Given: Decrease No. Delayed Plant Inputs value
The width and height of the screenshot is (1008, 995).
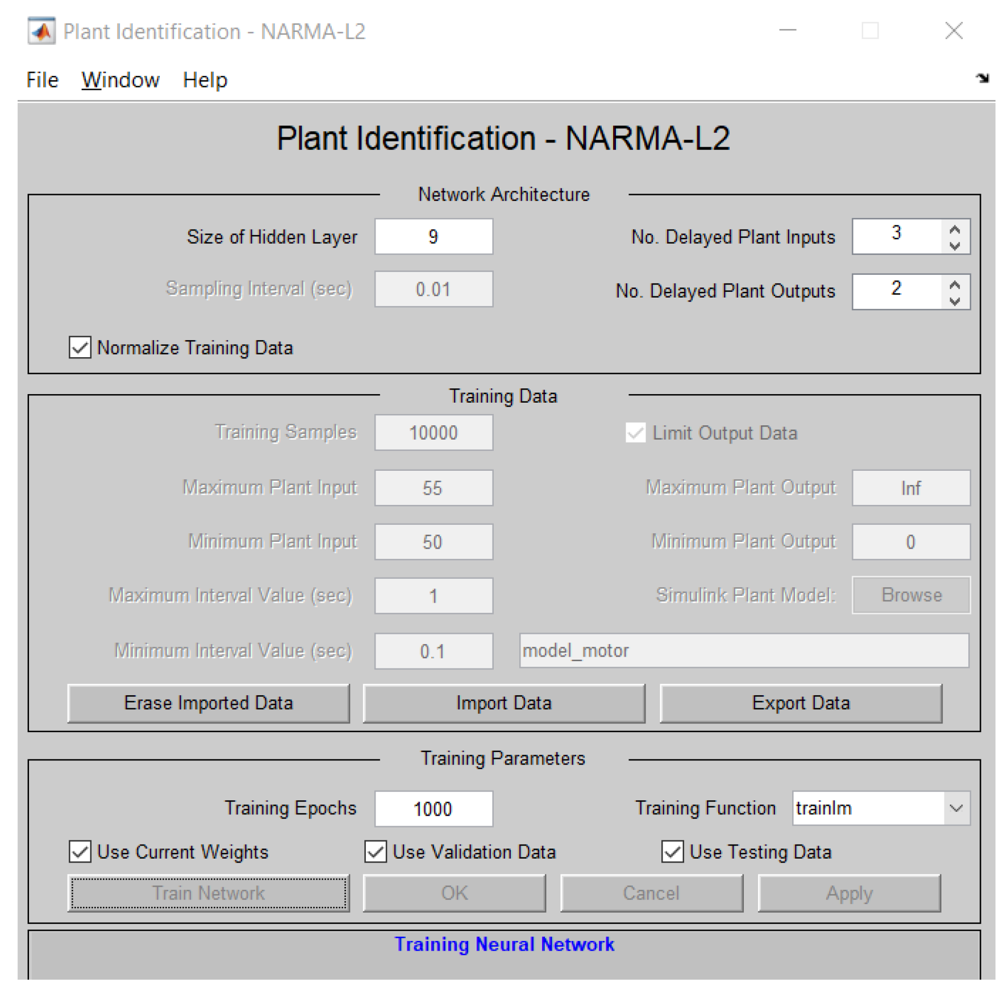Looking at the screenshot, I should 955,245.
